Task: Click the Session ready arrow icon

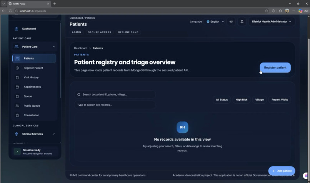Action: click(x=17, y=152)
